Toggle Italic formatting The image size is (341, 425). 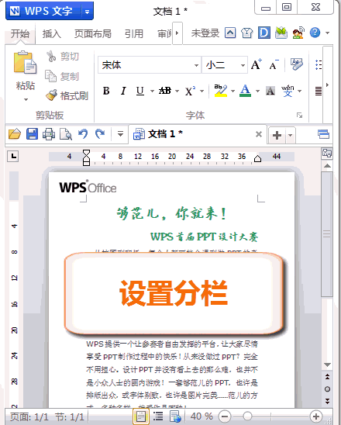click(x=123, y=91)
